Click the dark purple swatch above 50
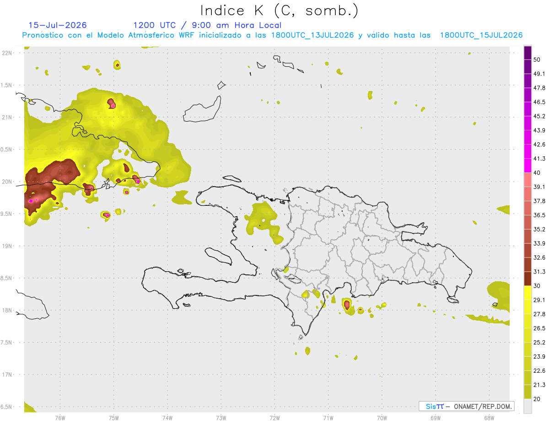Image resolution: width=549 pixels, height=424 pixels. [528, 53]
